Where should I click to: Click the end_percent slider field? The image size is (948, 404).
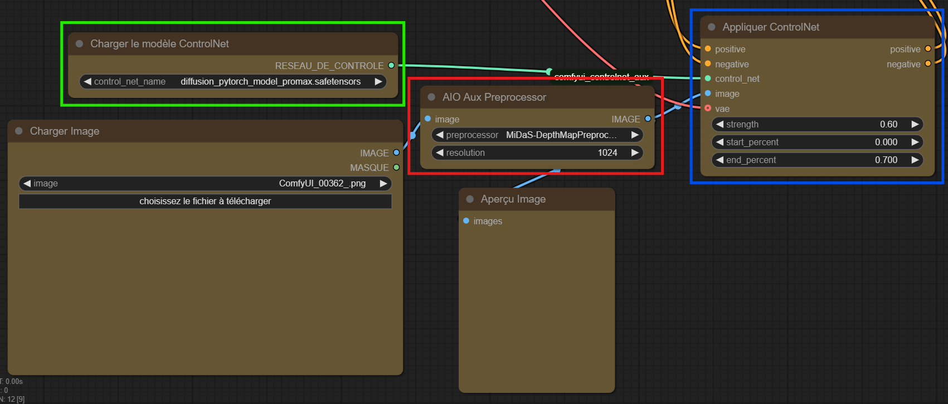(x=817, y=160)
